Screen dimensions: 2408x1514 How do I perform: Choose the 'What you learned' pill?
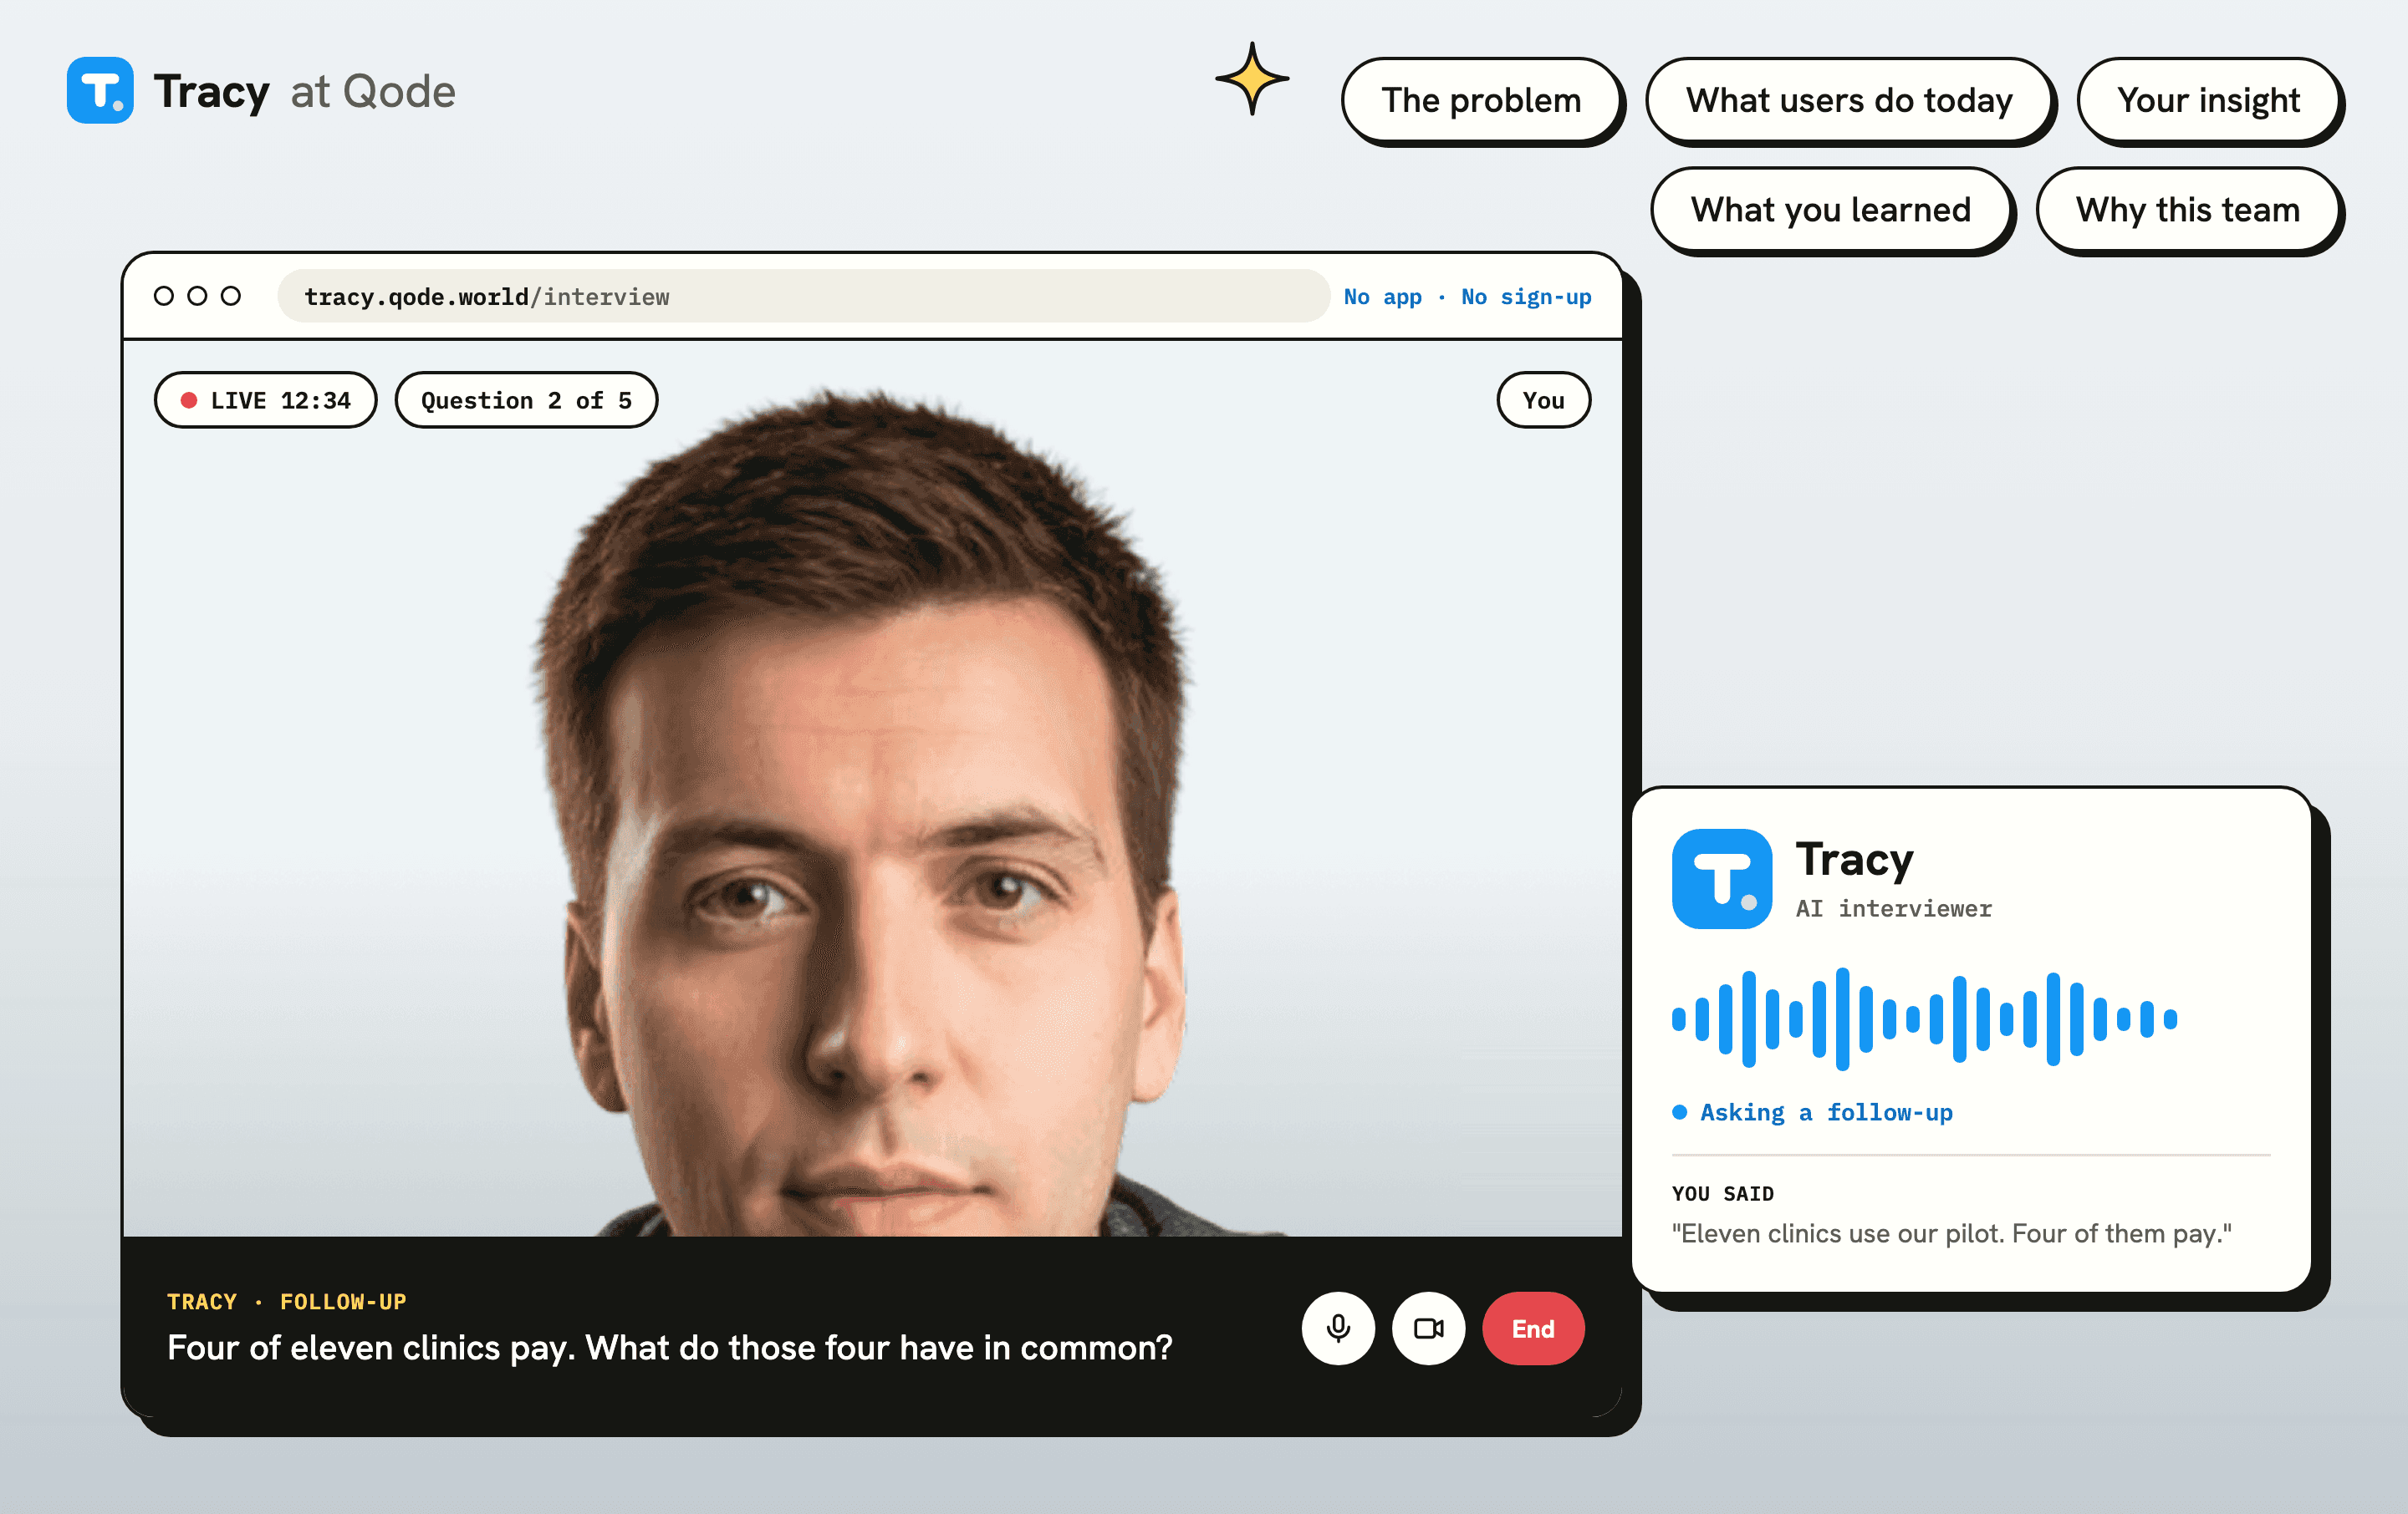coord(1830,210)
